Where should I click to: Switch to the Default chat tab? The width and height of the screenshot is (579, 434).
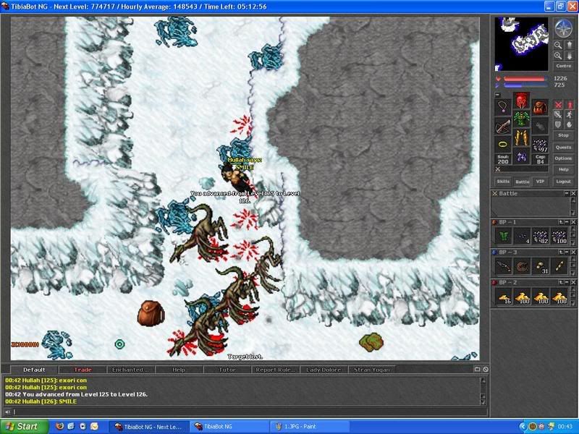pyautogui.click(x=34, y=370)
